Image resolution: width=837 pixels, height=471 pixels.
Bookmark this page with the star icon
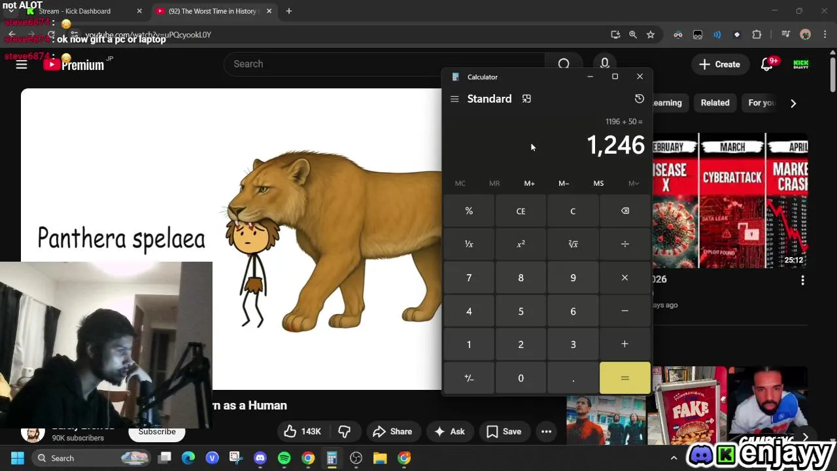651,35
